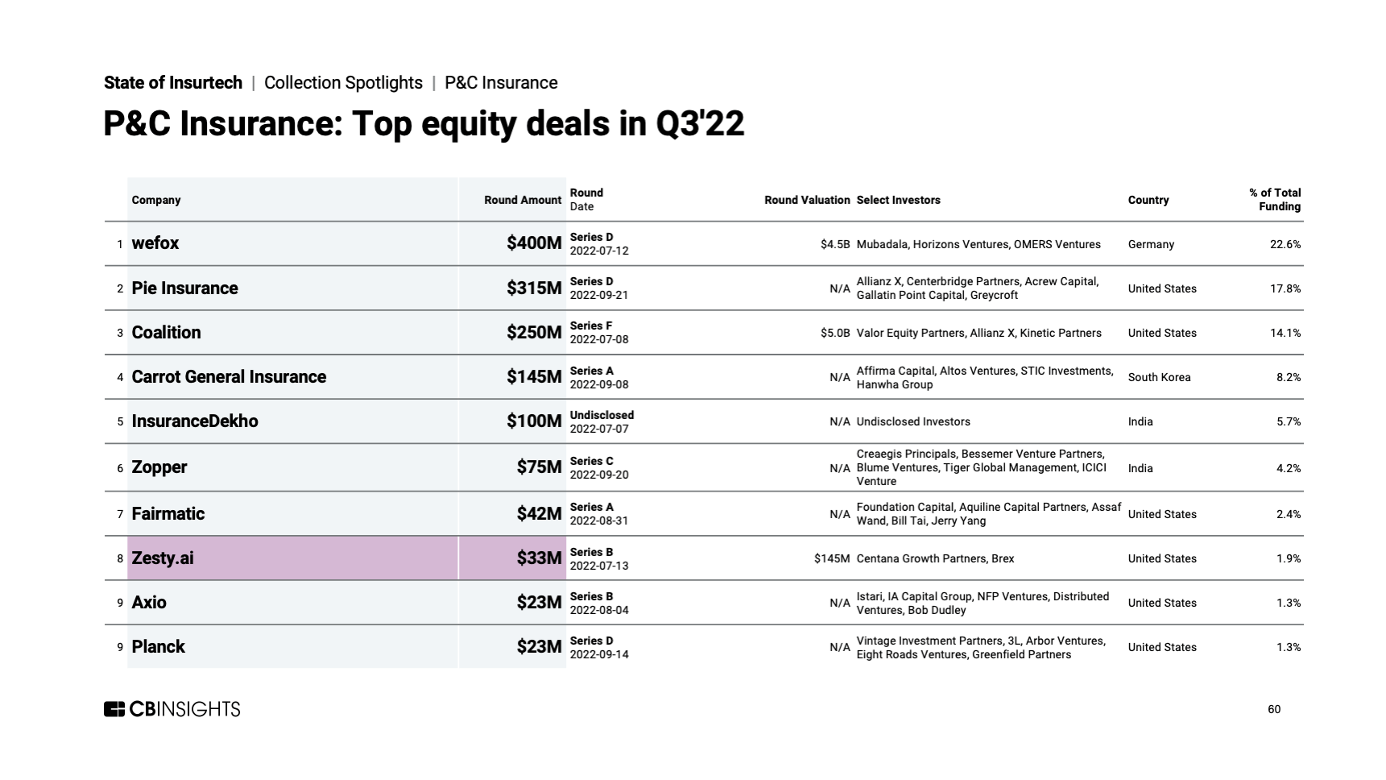The height and width of the screenshot is (780, 1386).
Task: Click the % of Total Funding header
Action: point(1275,200)
